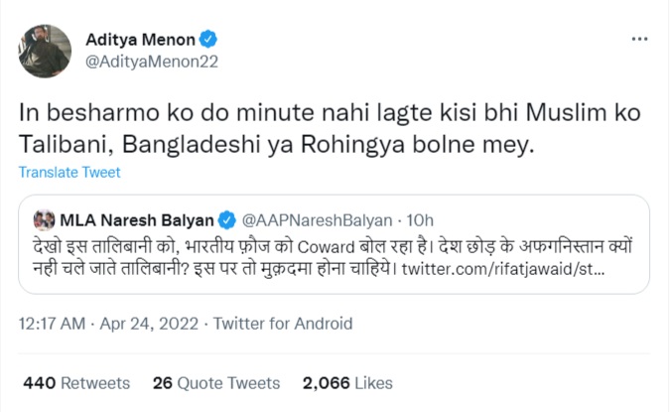This screenshot has height=412, width=670.
Task: Open Aditya Menon's profile picture
Action: (45, 50)
